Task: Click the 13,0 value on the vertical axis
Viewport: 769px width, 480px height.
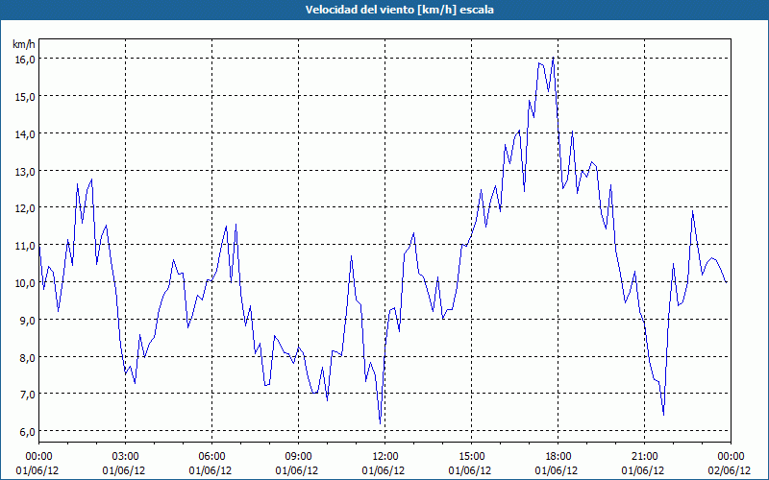Action: [x=26, y=172]
